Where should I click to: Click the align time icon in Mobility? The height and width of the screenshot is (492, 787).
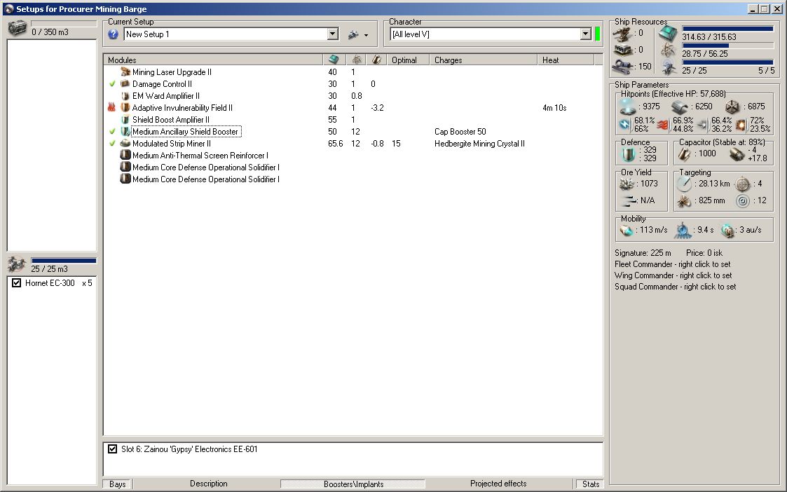(x=683, y=230)
